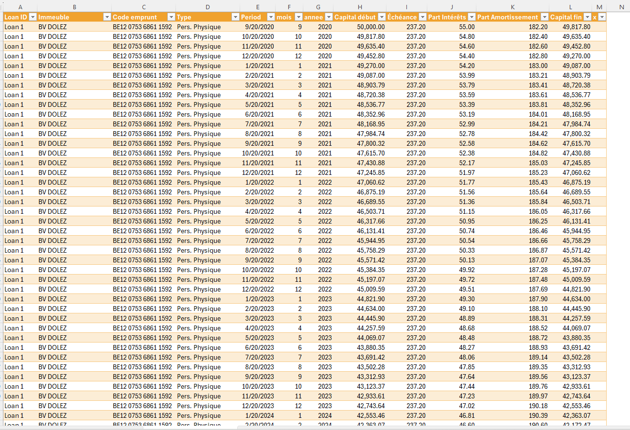
Task: Select column E by its header letter
Action: pyautogui.click(x=258, y=7)
